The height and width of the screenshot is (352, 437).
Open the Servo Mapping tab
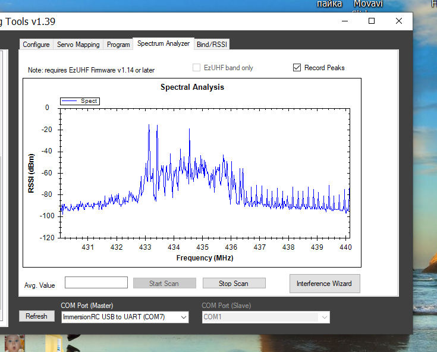[78, 45]
